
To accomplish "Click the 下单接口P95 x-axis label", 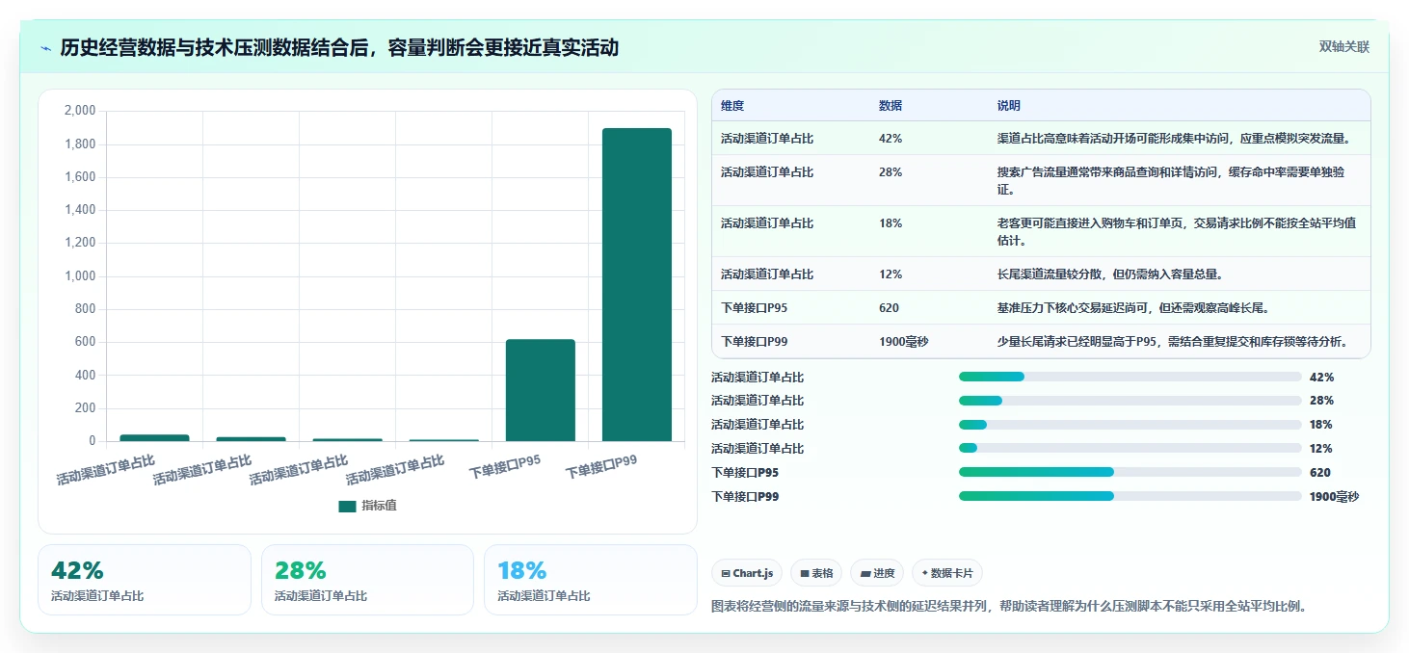I will (505, 467).
